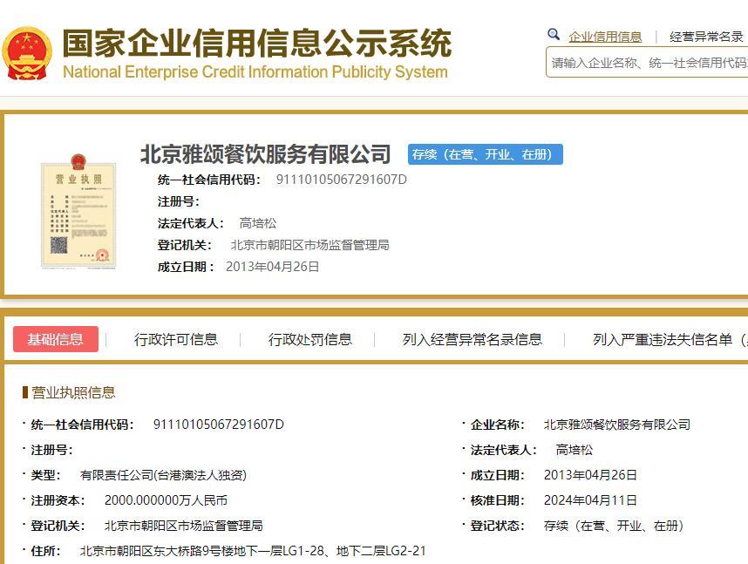Click the 注册资本 label
The width and height of the screenshot is (748, 564).
[58, 500]
